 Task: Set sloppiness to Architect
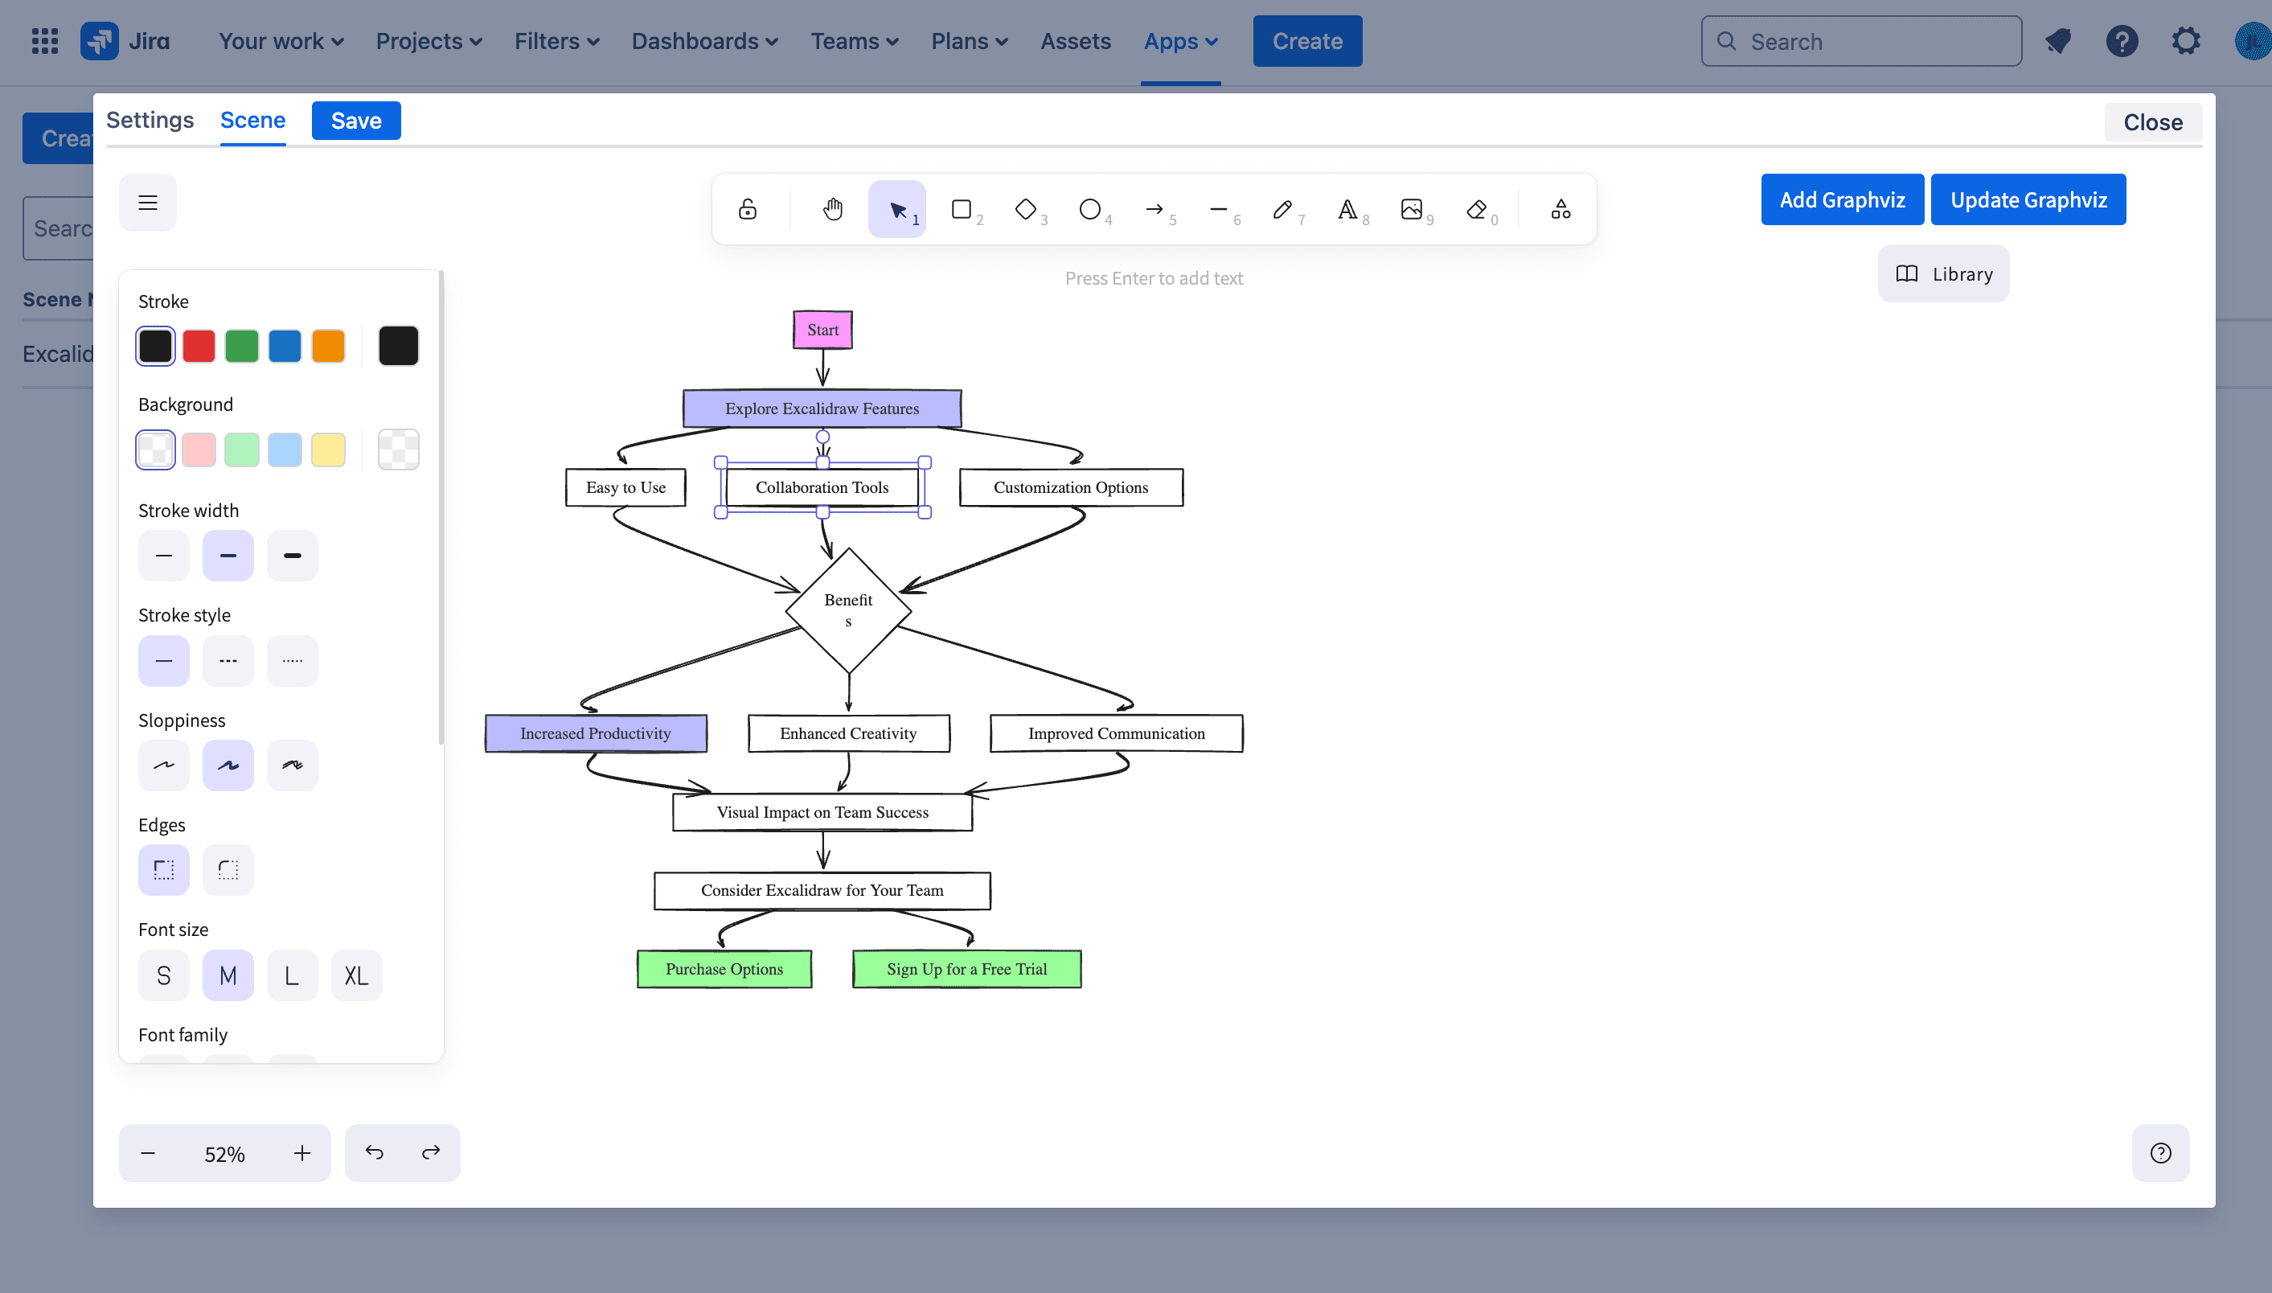click(x=163, y=766)
